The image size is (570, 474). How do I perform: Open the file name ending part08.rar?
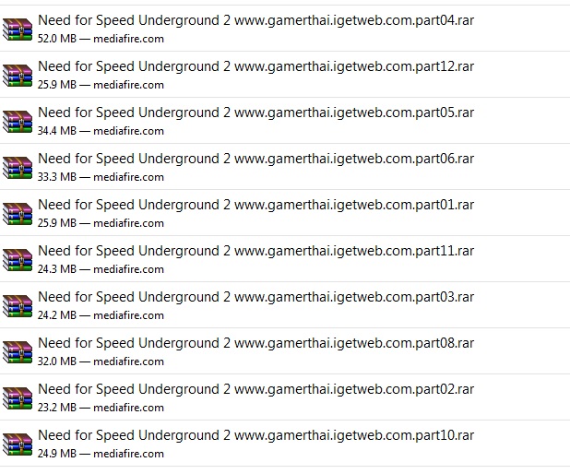[x=255, y=343]
